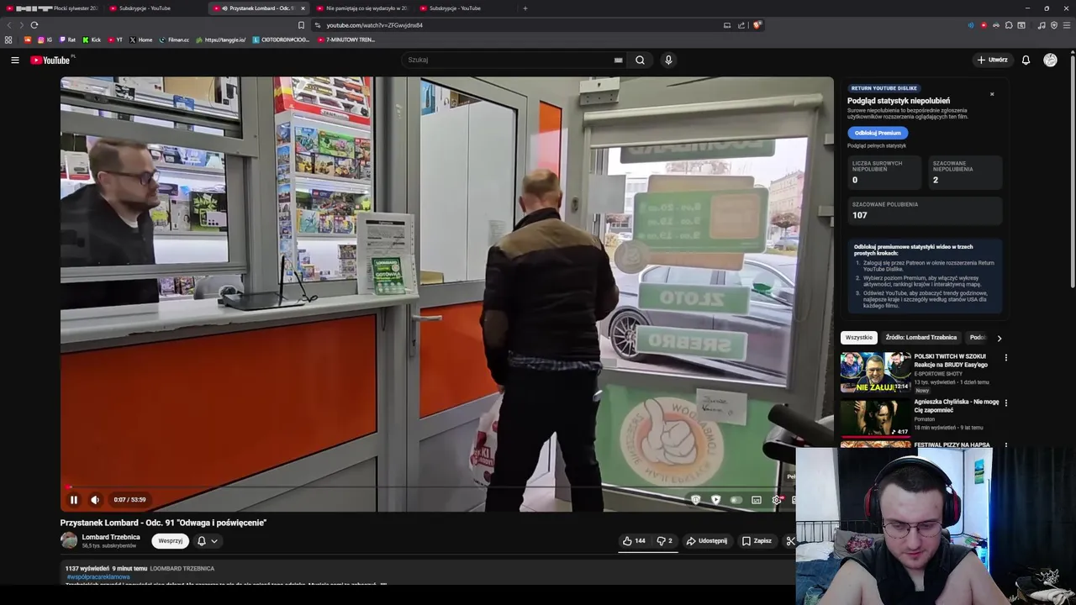Open the Lombard Trzebnica channel name
The width and height of the screenshot is (1076, 605).
tap(111, 537)
